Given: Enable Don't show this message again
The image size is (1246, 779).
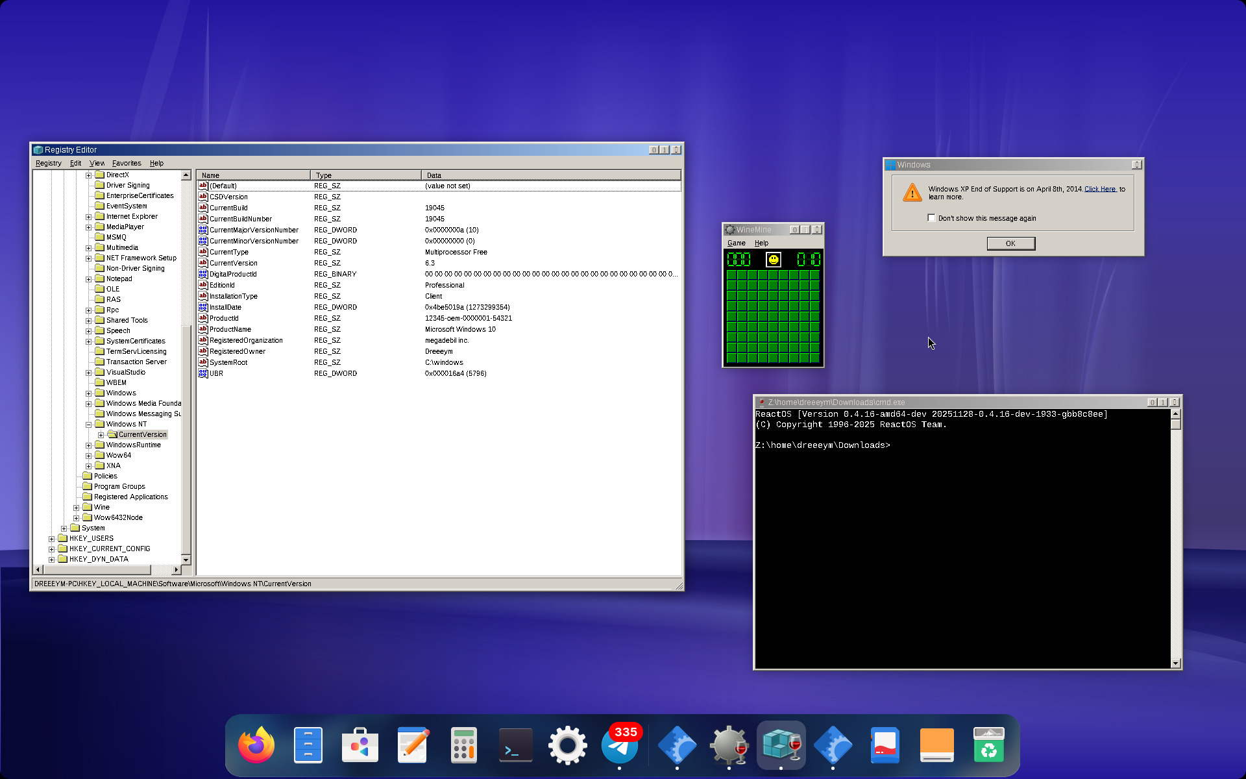Looking at the screenshot, I should [931, 218].
